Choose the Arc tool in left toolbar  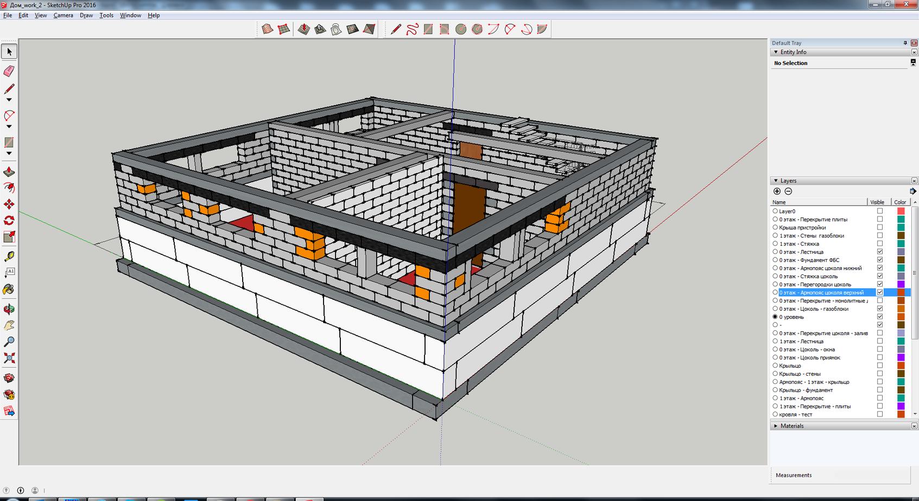coord(9,115)
